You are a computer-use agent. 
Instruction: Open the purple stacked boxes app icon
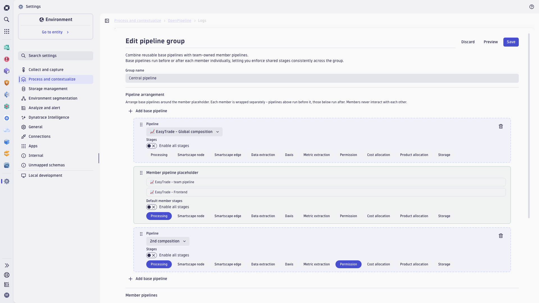7,71
